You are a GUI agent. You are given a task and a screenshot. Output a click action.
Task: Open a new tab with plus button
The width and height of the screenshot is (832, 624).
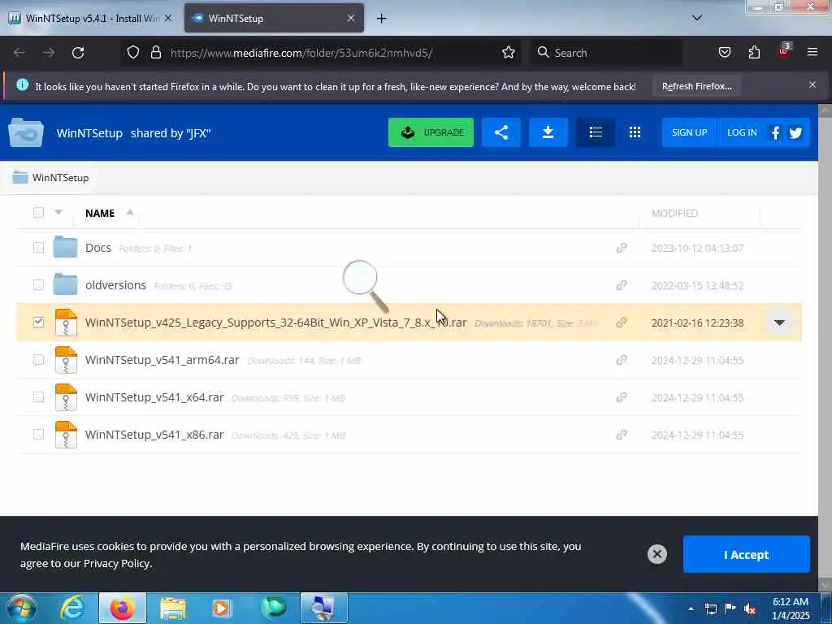click(x=382, y=19)
